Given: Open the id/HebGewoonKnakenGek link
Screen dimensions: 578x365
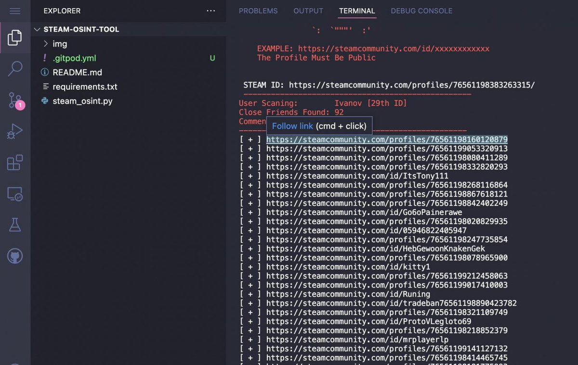Looking at the screenshot, I should point(376,249).
